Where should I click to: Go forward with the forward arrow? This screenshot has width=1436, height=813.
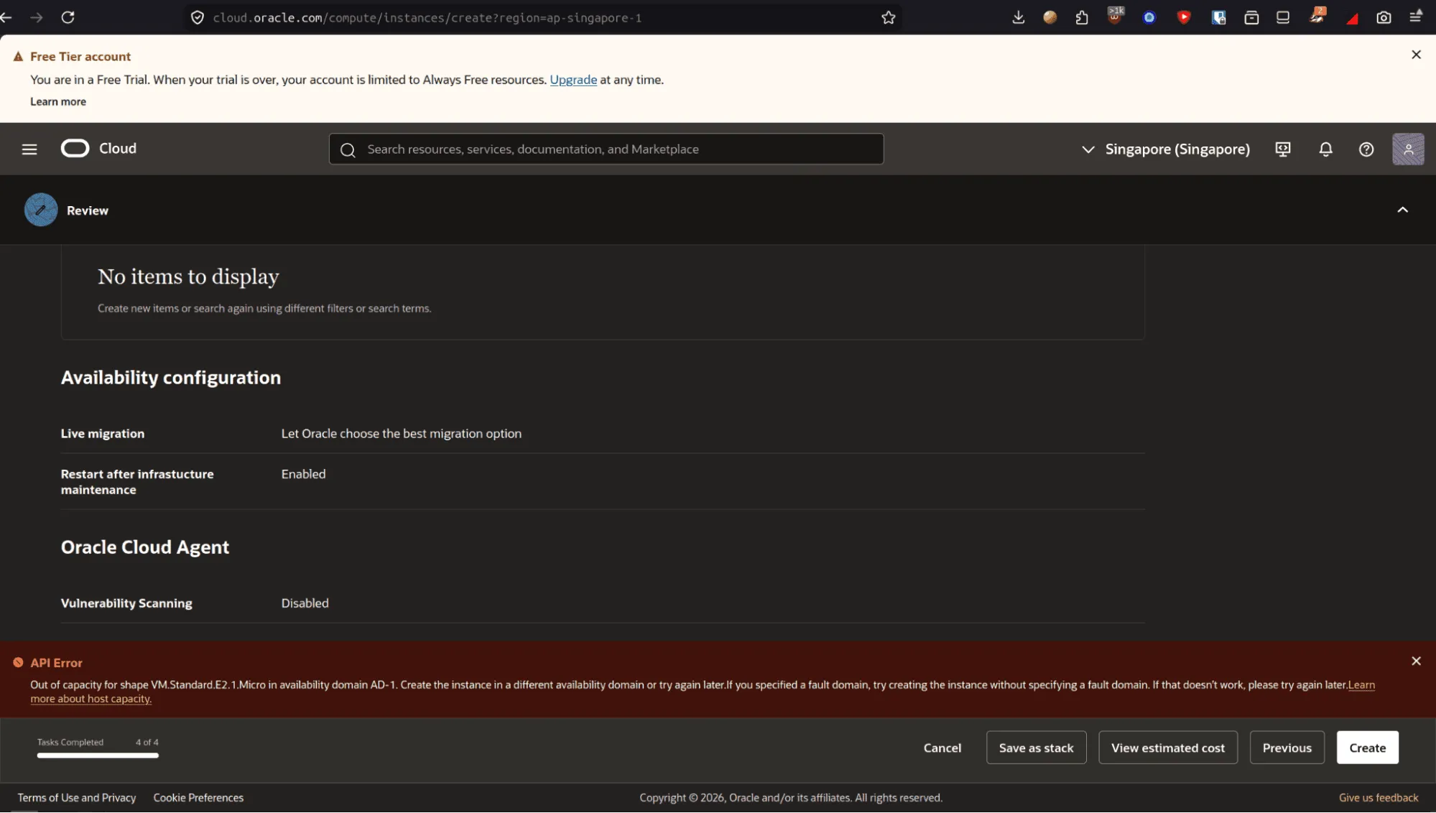(36, 17)
